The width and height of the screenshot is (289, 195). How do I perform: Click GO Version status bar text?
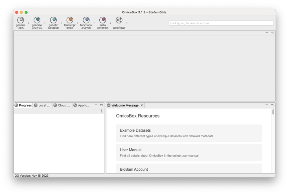pyautogui.click(x=32, y=175)
